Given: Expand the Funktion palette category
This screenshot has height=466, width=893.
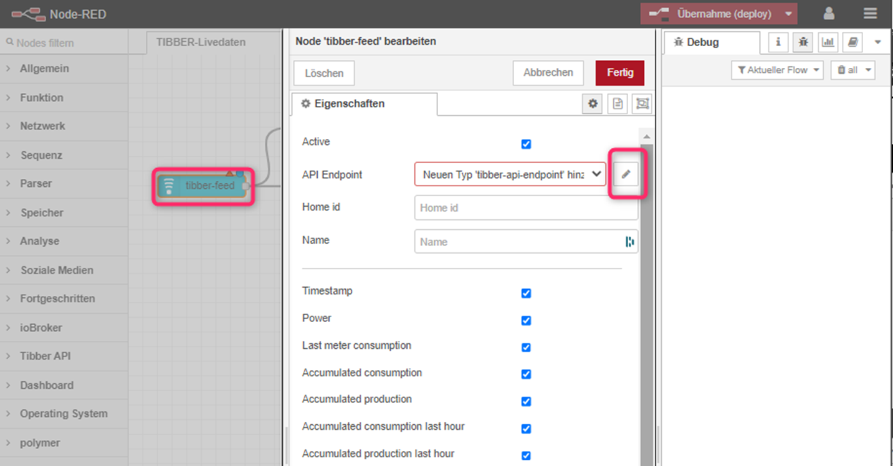Looking at the screenshot, I should 64,97.
